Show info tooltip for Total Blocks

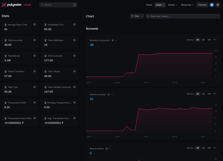pos(35,56)
